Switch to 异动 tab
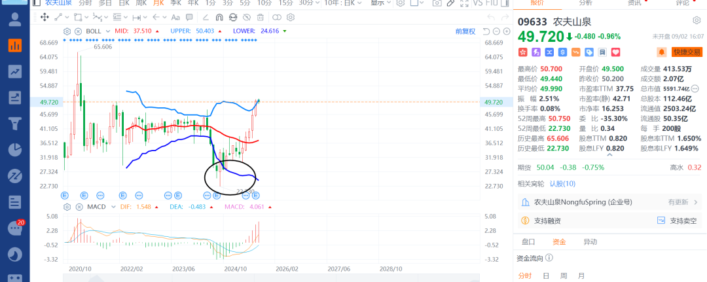This screenshot has width=707, height=282. 590,242
